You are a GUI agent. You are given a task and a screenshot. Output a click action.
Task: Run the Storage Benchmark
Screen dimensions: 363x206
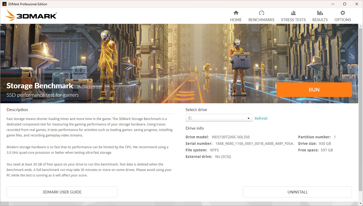pos(314,90)
